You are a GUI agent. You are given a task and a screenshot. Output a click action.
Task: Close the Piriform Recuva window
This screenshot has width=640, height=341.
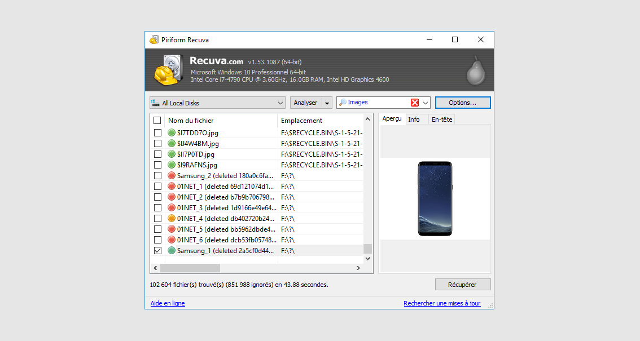click(481, 39)
